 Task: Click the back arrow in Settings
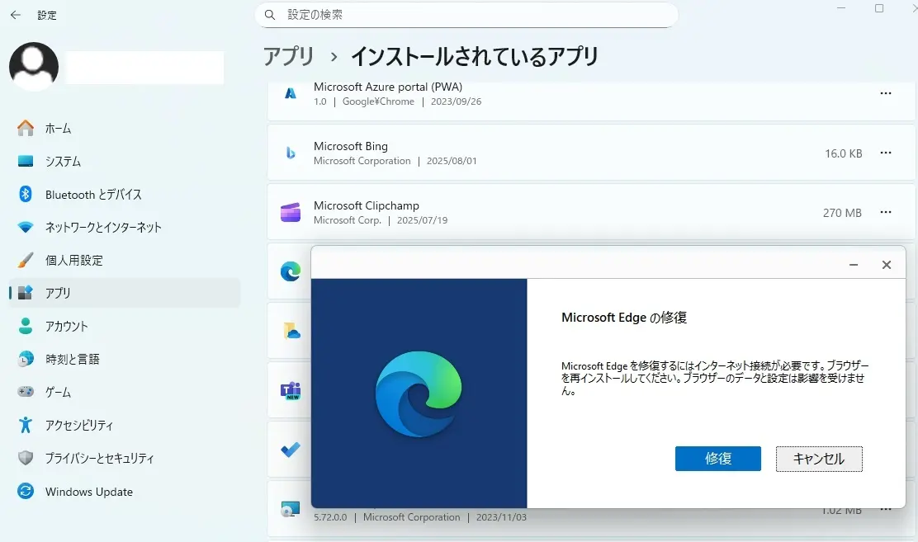click(16, 15)
